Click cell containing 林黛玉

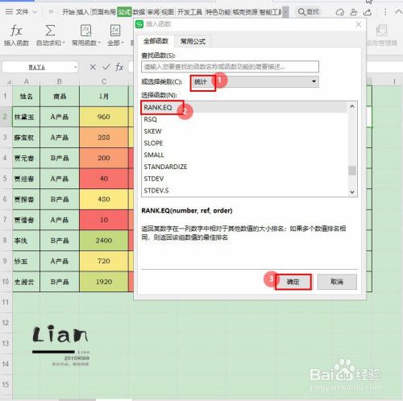tap(26, 117)
